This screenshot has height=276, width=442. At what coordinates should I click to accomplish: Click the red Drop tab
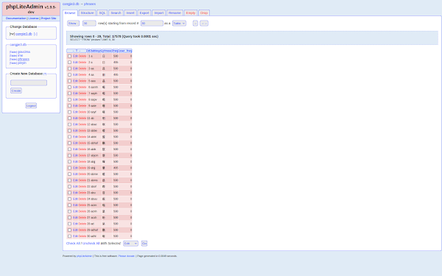tap(204, 13)
